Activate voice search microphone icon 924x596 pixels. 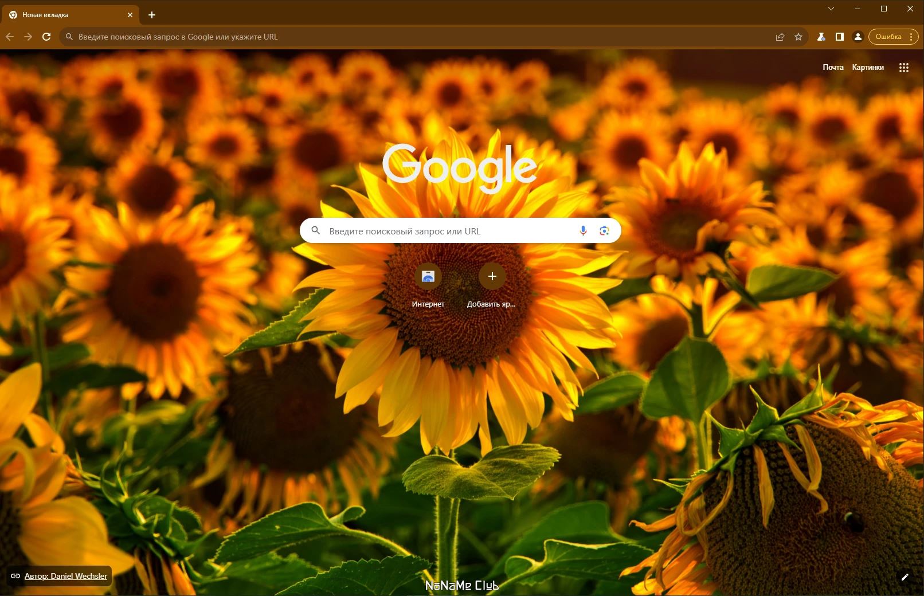coord(583,230)
